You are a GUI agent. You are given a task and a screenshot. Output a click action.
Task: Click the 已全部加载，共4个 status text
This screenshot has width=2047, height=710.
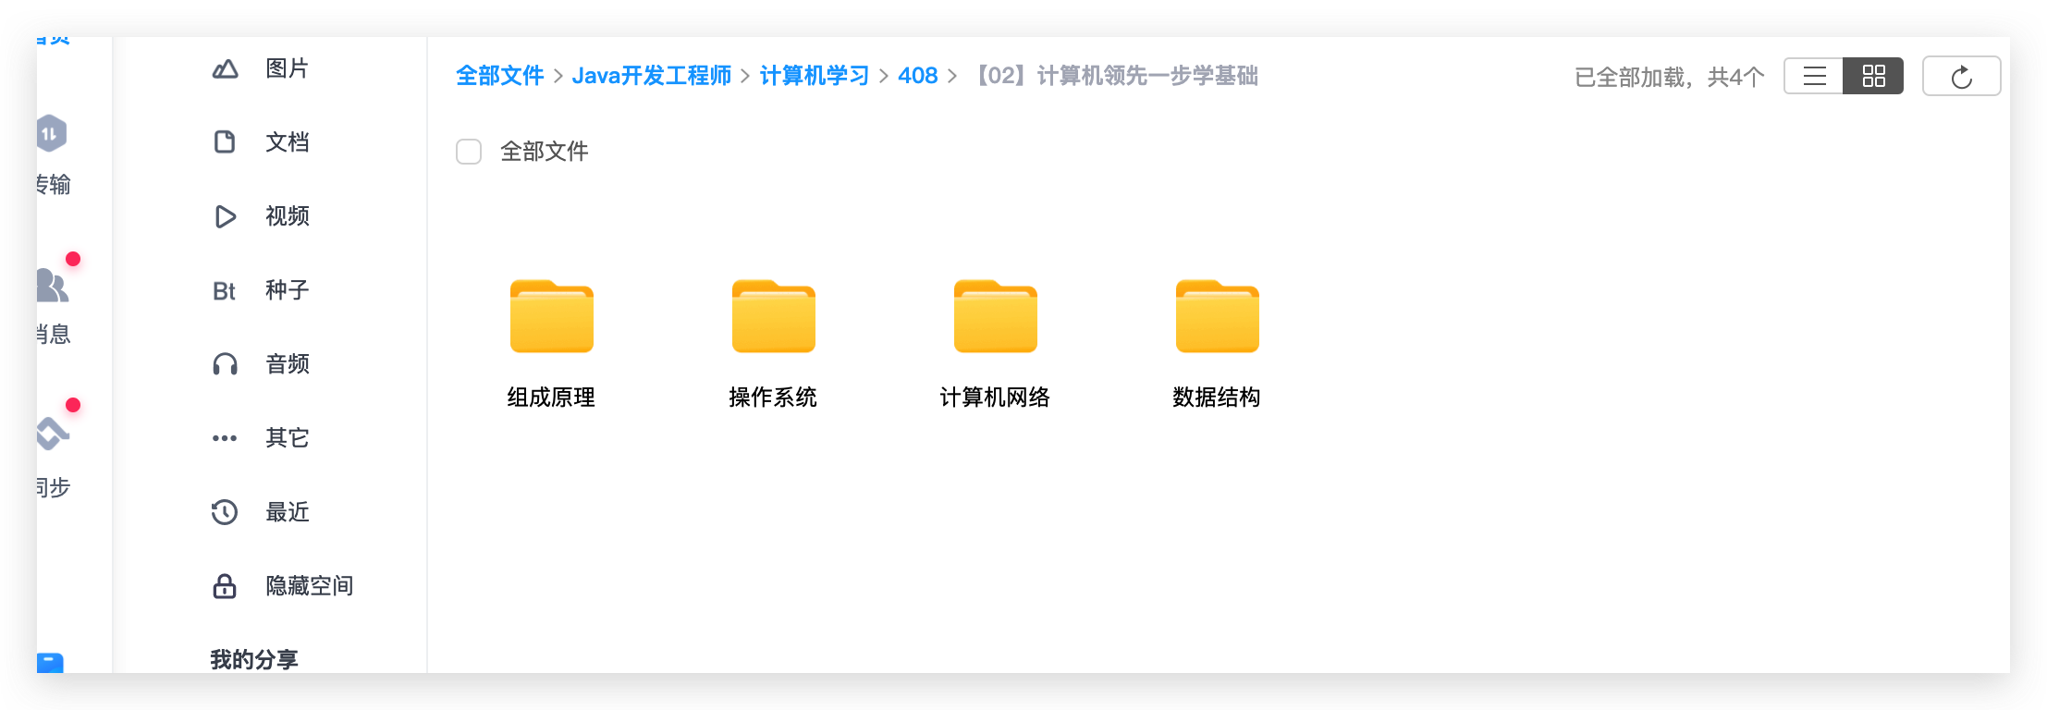(1670, 77)
